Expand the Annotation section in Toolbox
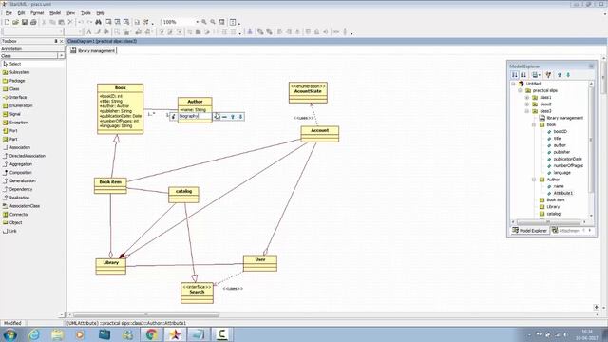608x342 pixels. click(32, 49)
